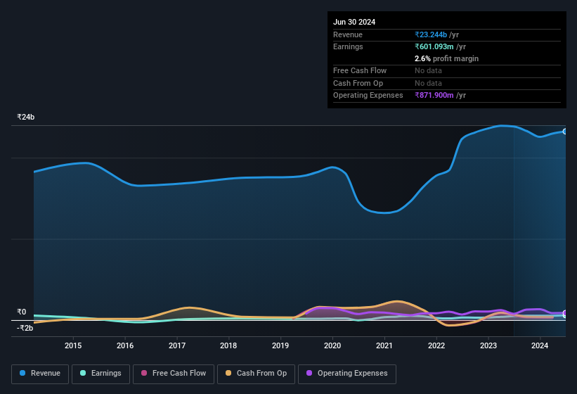Image resolution: width=577 pixels, height=394 pixels.
Task: Click the Operating Expenses endpoint marker
Action: click(565, 313)
